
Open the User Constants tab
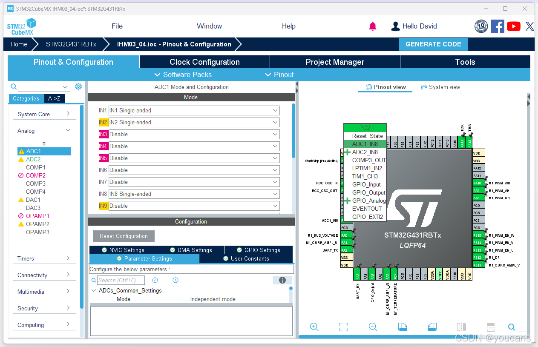point(246,258)
